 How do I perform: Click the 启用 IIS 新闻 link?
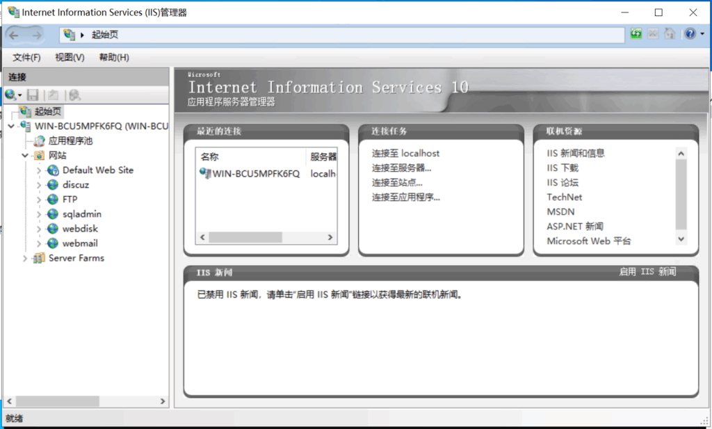[x=647, y=271]
